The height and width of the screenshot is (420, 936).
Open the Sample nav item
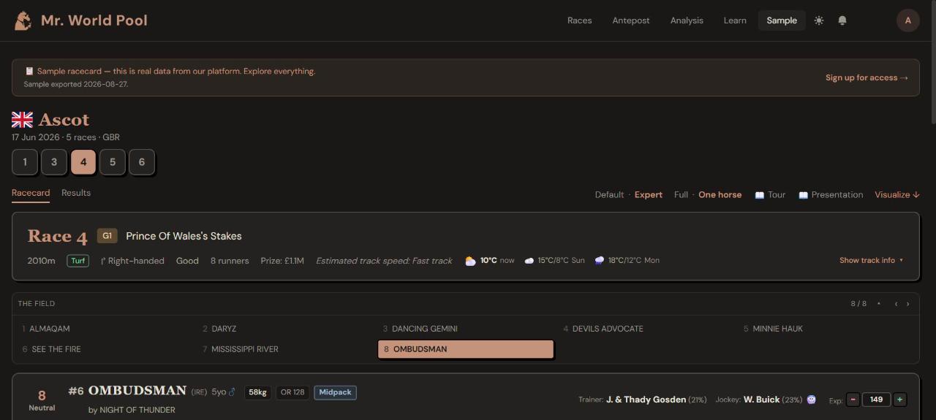(782, 20)
